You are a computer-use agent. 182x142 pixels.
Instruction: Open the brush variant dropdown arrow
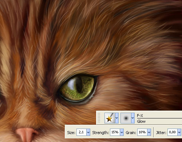point(133,118)
